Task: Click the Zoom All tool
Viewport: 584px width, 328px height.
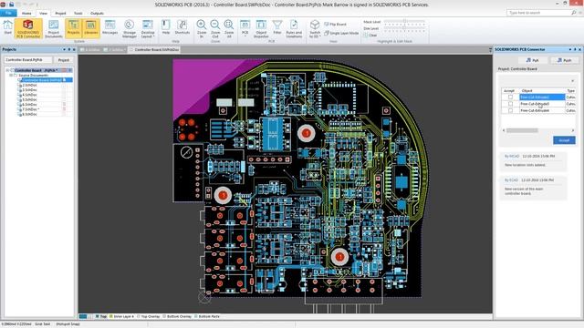Action: tap(229, 28)
